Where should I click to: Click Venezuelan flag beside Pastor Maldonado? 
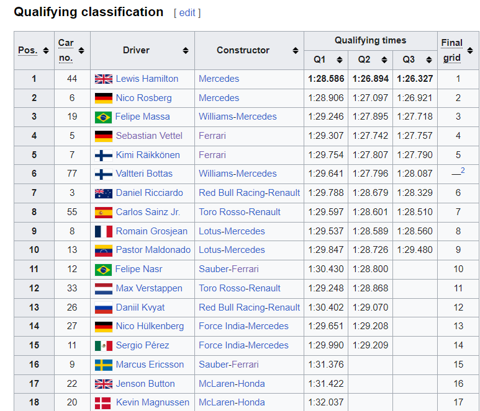click(104, 250)
